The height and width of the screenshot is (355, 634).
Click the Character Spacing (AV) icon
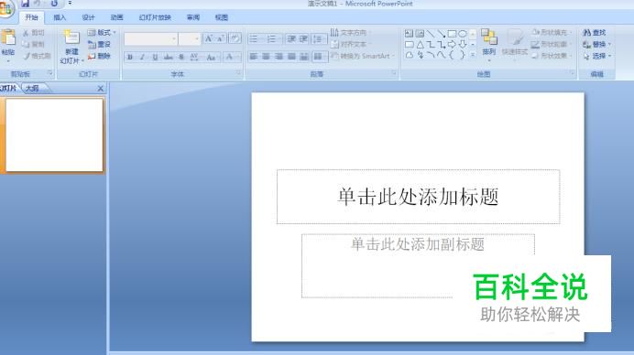(194, 57)
